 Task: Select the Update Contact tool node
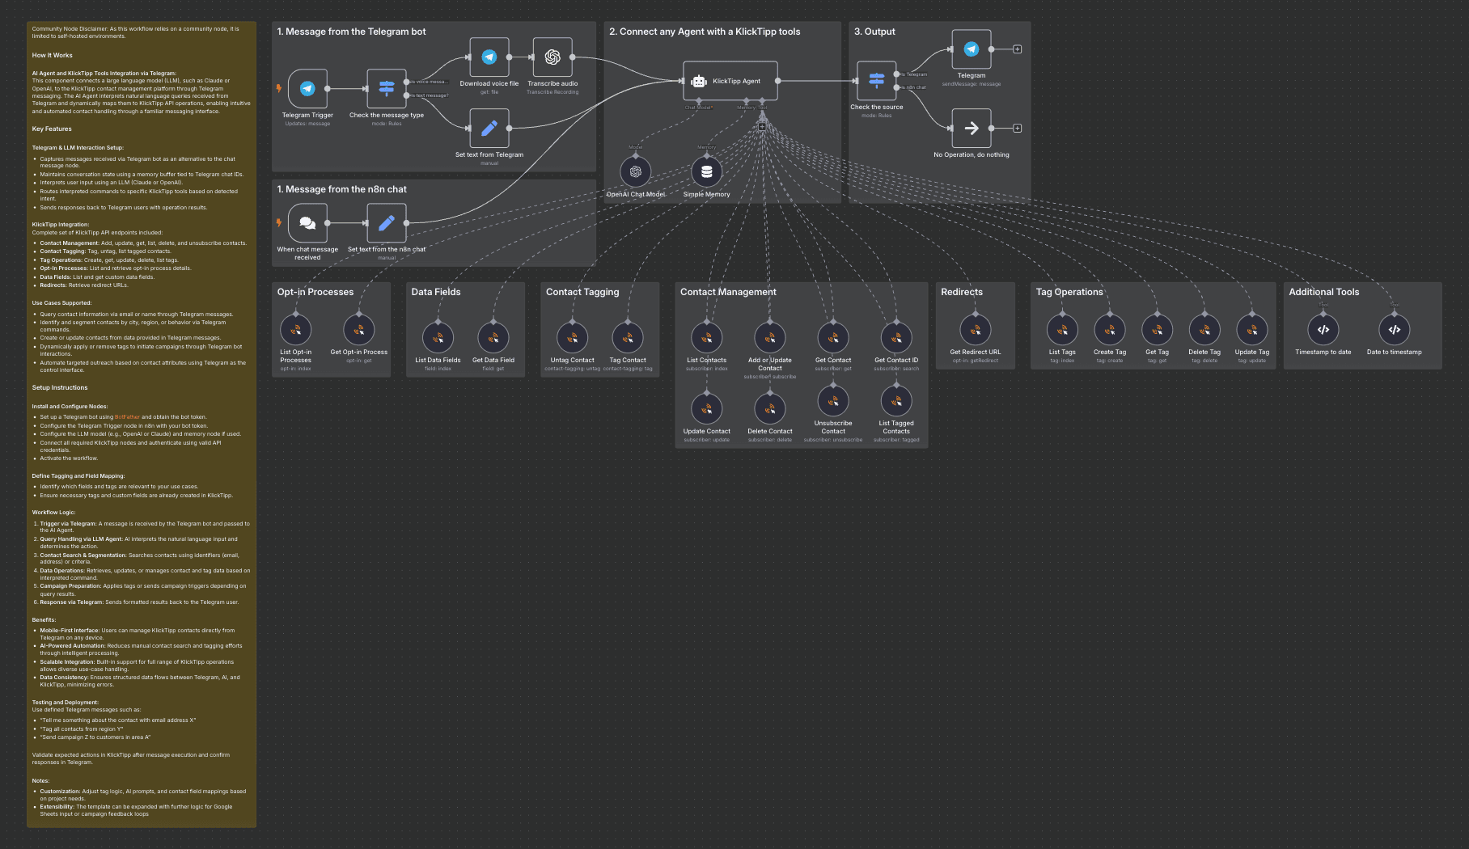(707, 409)
